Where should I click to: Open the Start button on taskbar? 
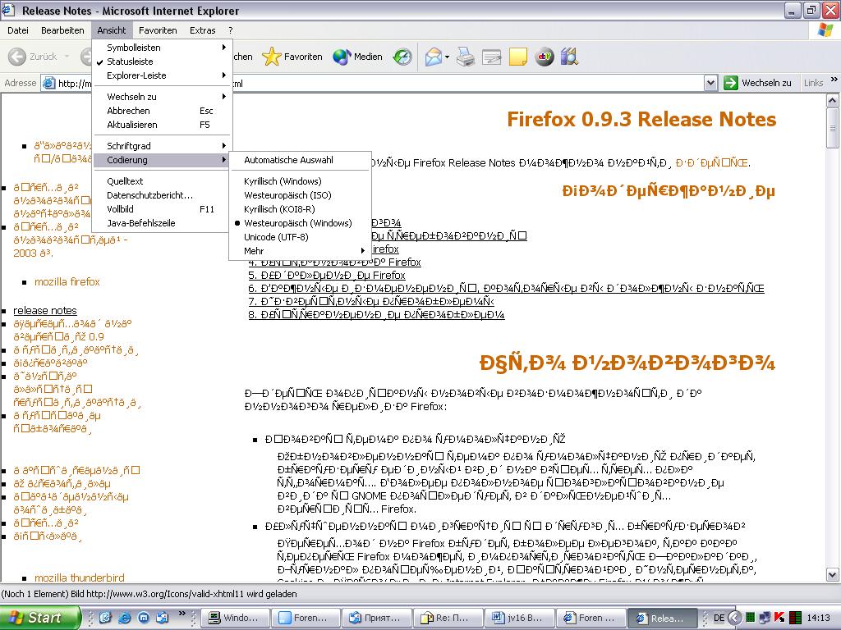pyautogui.click(x=39, y=618)
